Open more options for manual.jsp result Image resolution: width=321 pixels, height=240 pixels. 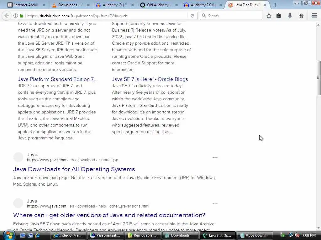coord(215,157)
